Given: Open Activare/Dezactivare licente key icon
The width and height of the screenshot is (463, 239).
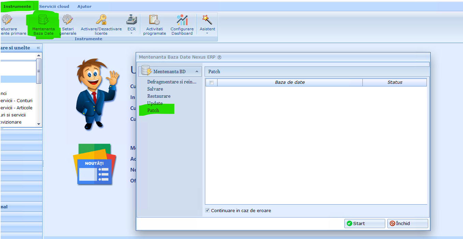Looking at the screenshot, I should click(x=101, y=19).
